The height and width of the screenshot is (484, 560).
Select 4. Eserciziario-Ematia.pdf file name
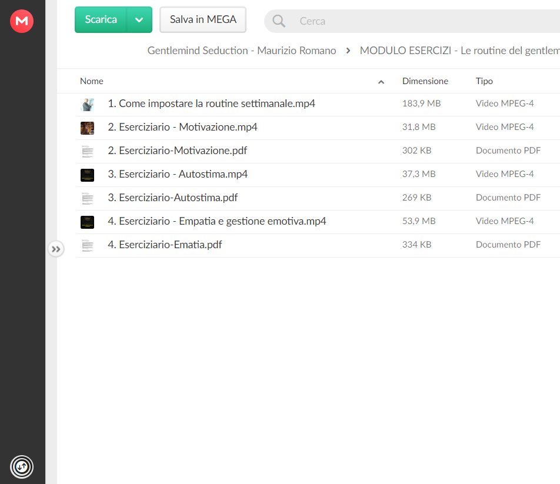(165, 245)
